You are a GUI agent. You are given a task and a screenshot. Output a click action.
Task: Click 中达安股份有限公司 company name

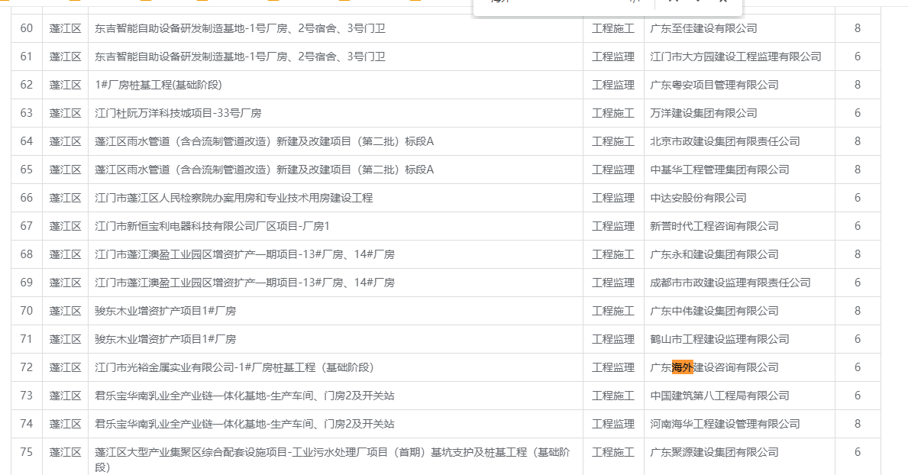pyautogui.click(x=697, y=198)
